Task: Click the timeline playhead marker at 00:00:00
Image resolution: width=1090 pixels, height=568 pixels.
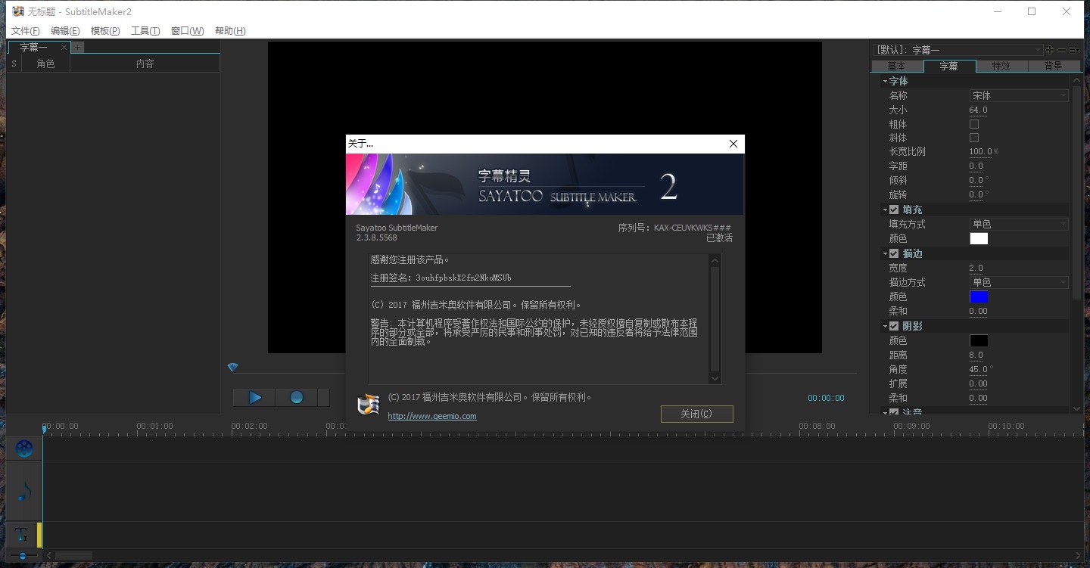Action: point(44,429)
